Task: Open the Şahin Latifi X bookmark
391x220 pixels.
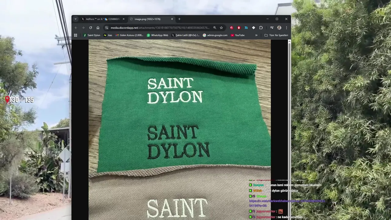Action: [x=185, y=35]
